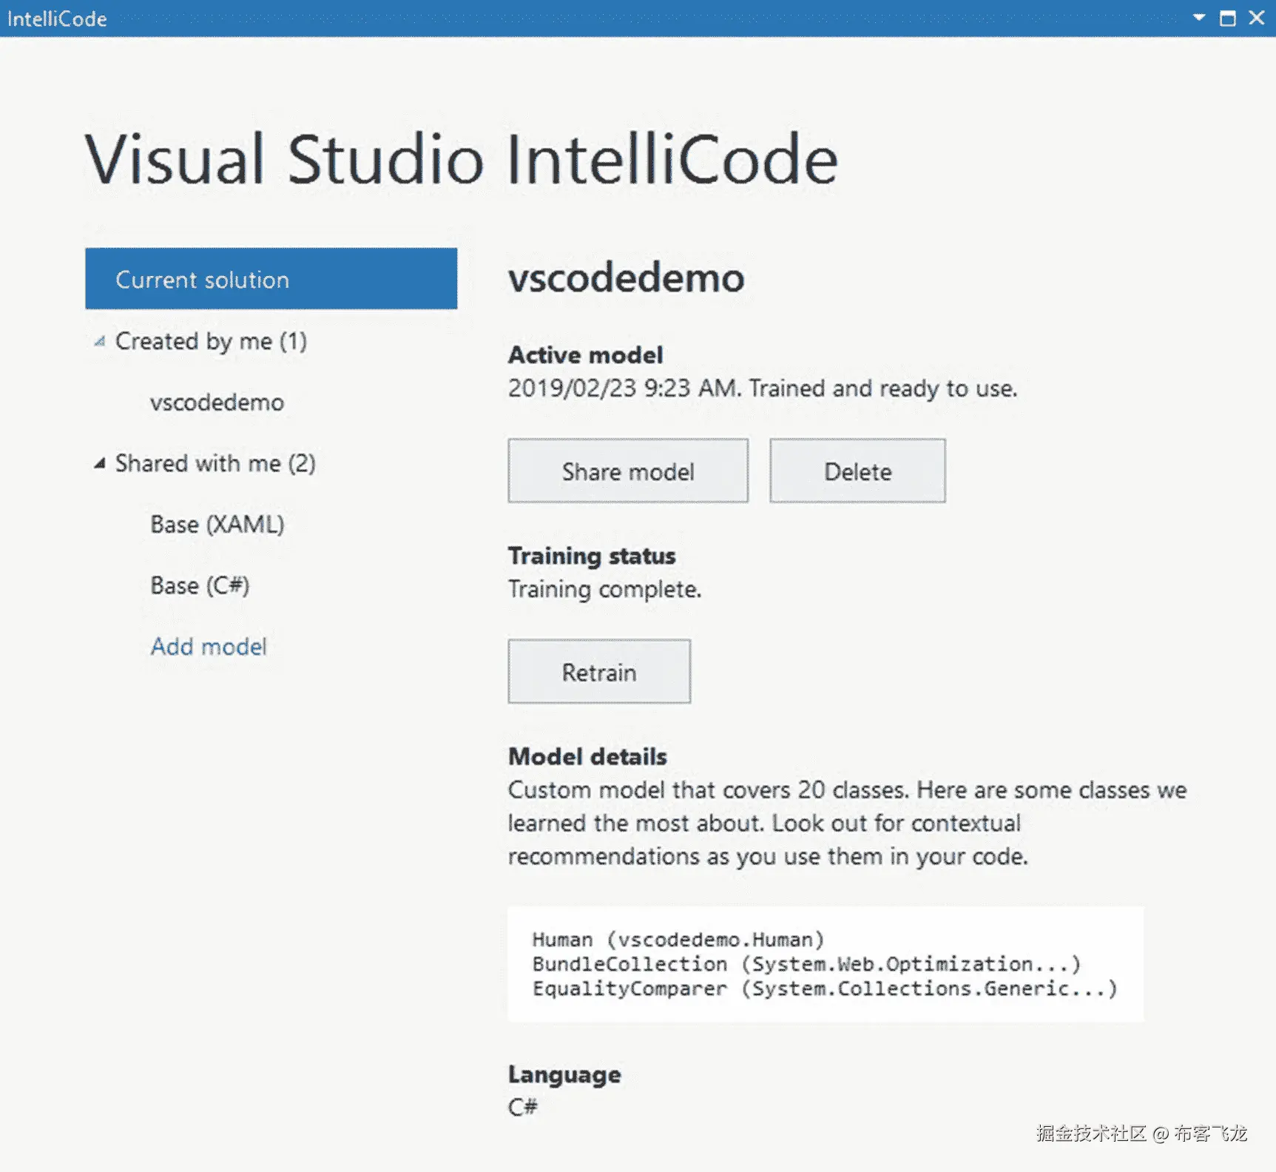Screen dimensions: 1276x1172
Task: Click the IntelliCode window title text
Action: tap(57, 18)
